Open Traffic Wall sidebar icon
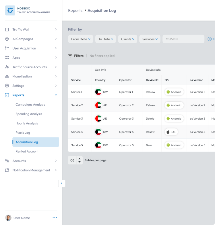 coord(7,29)
